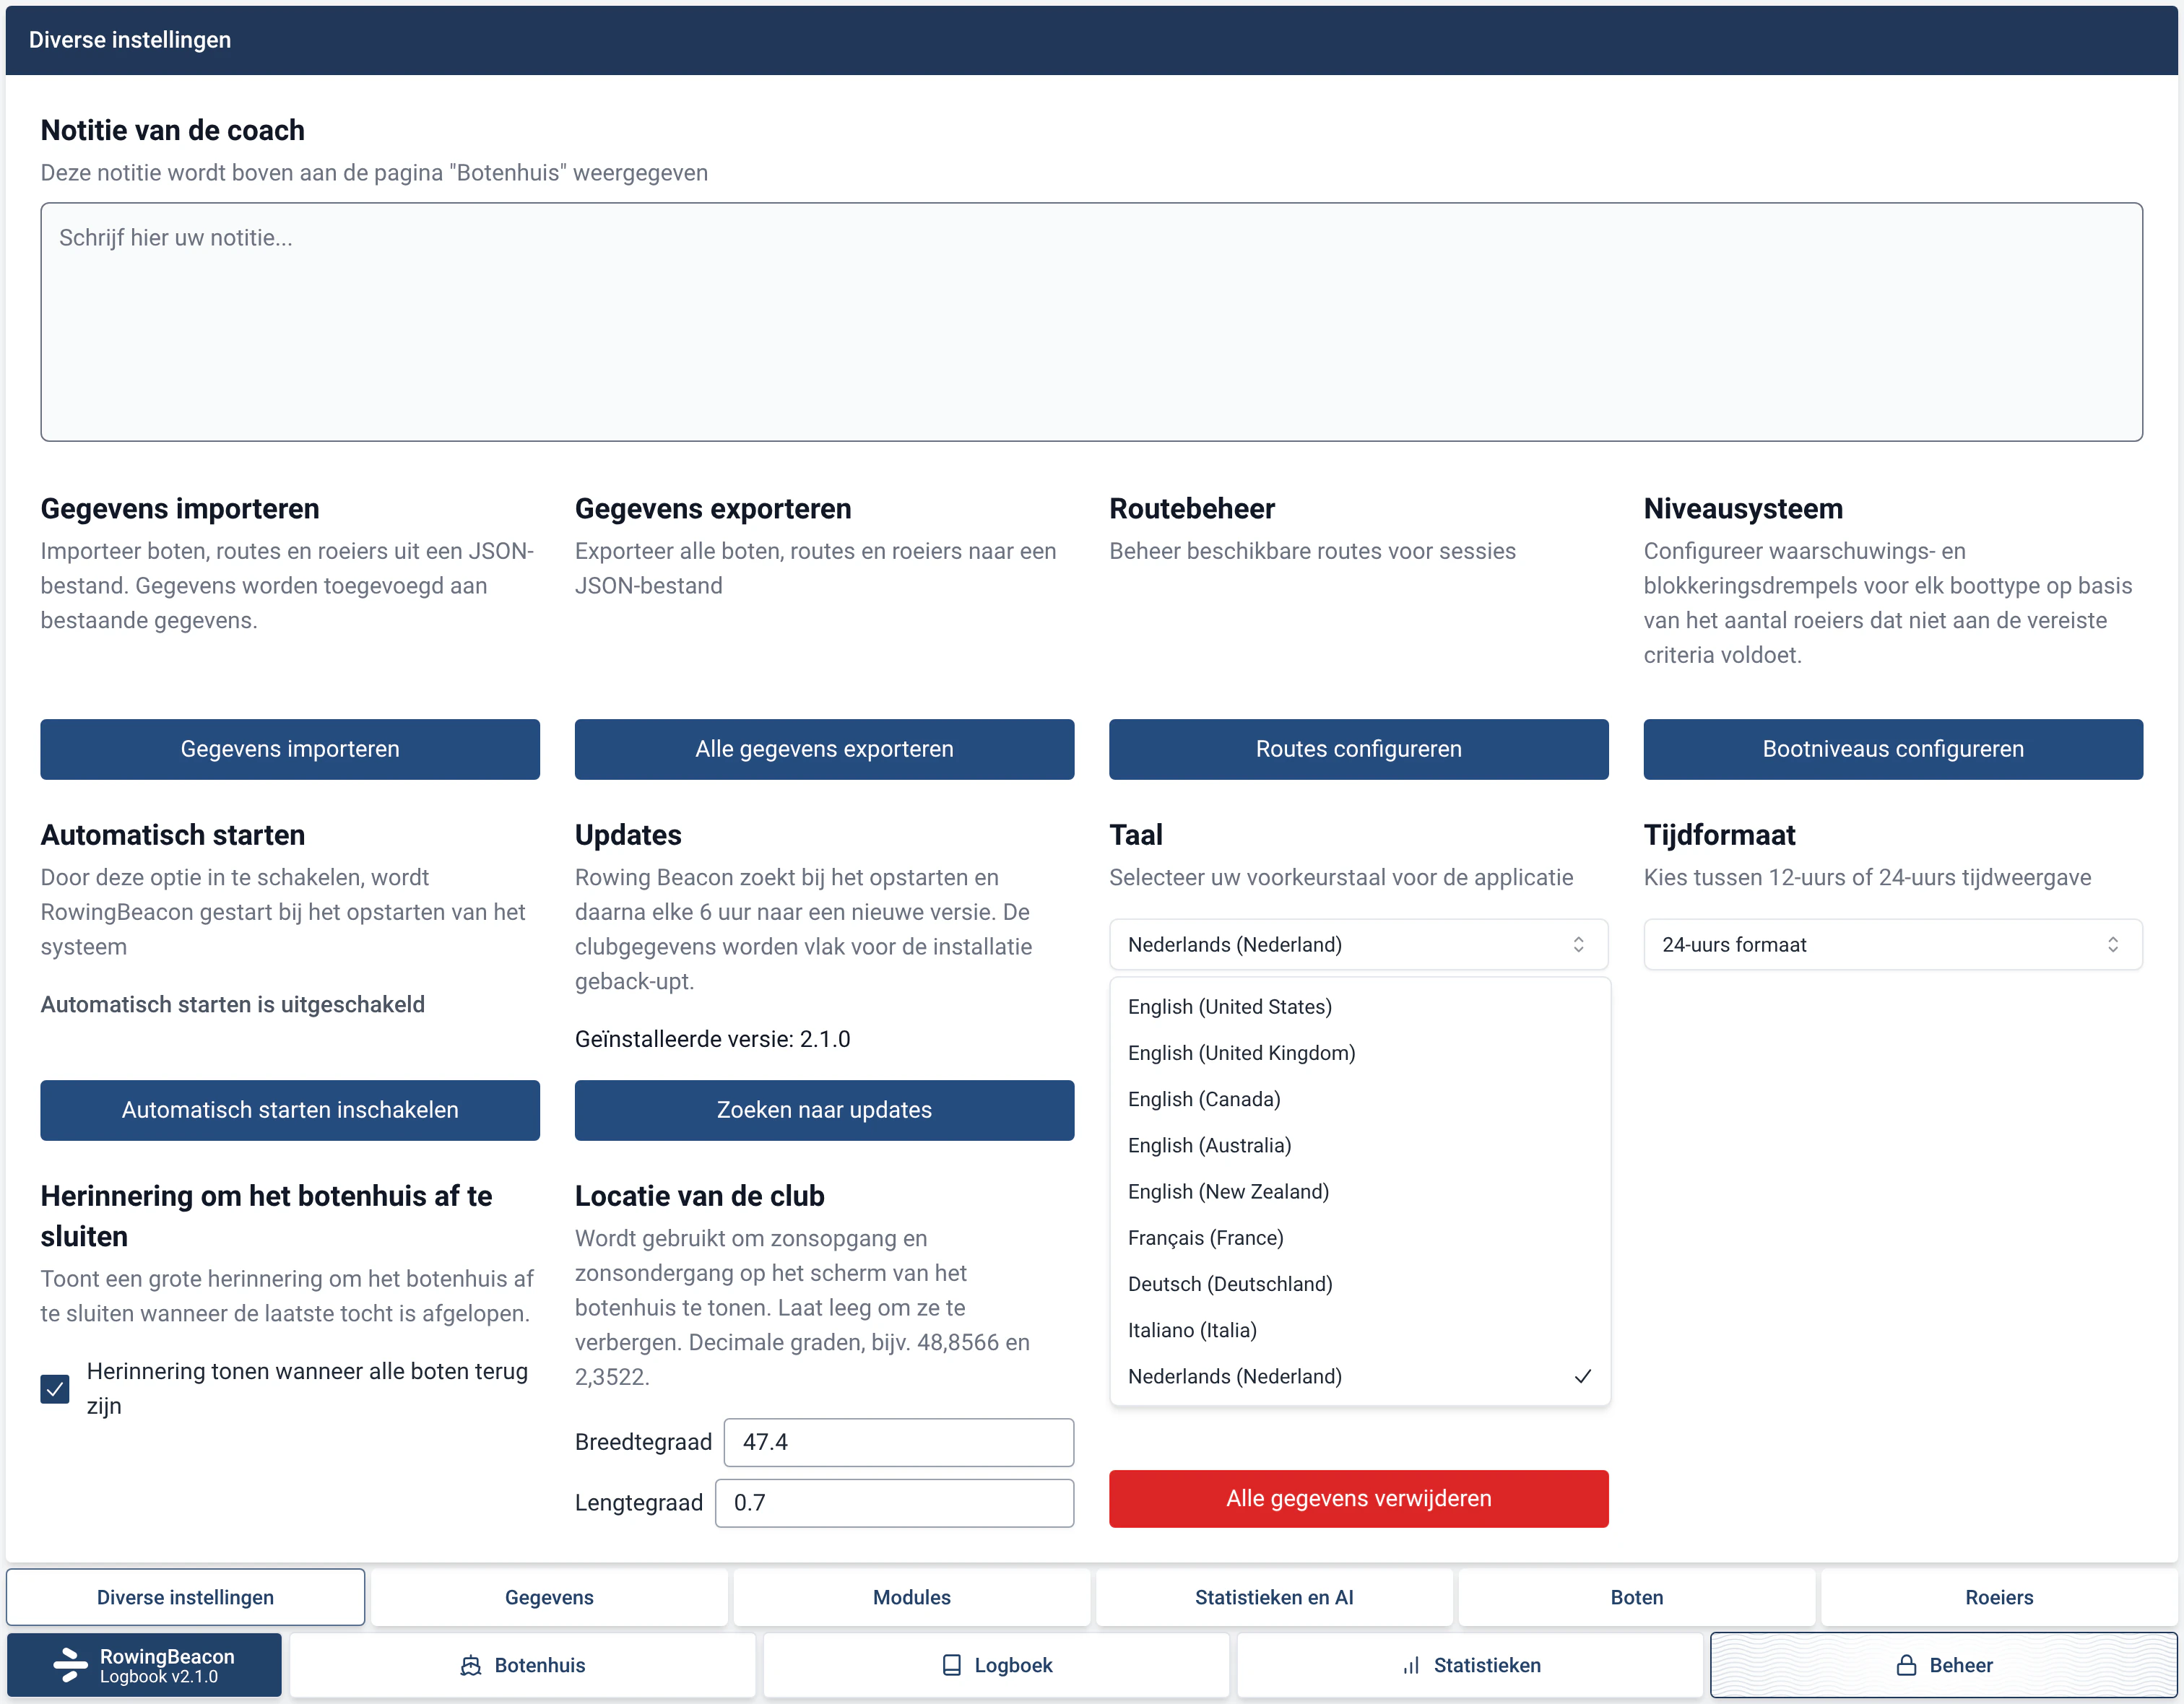Click the red Alle gegevens verwijderen button
Viewport: 2184px width, 1704px height.
click(x=1358, y=1498)
